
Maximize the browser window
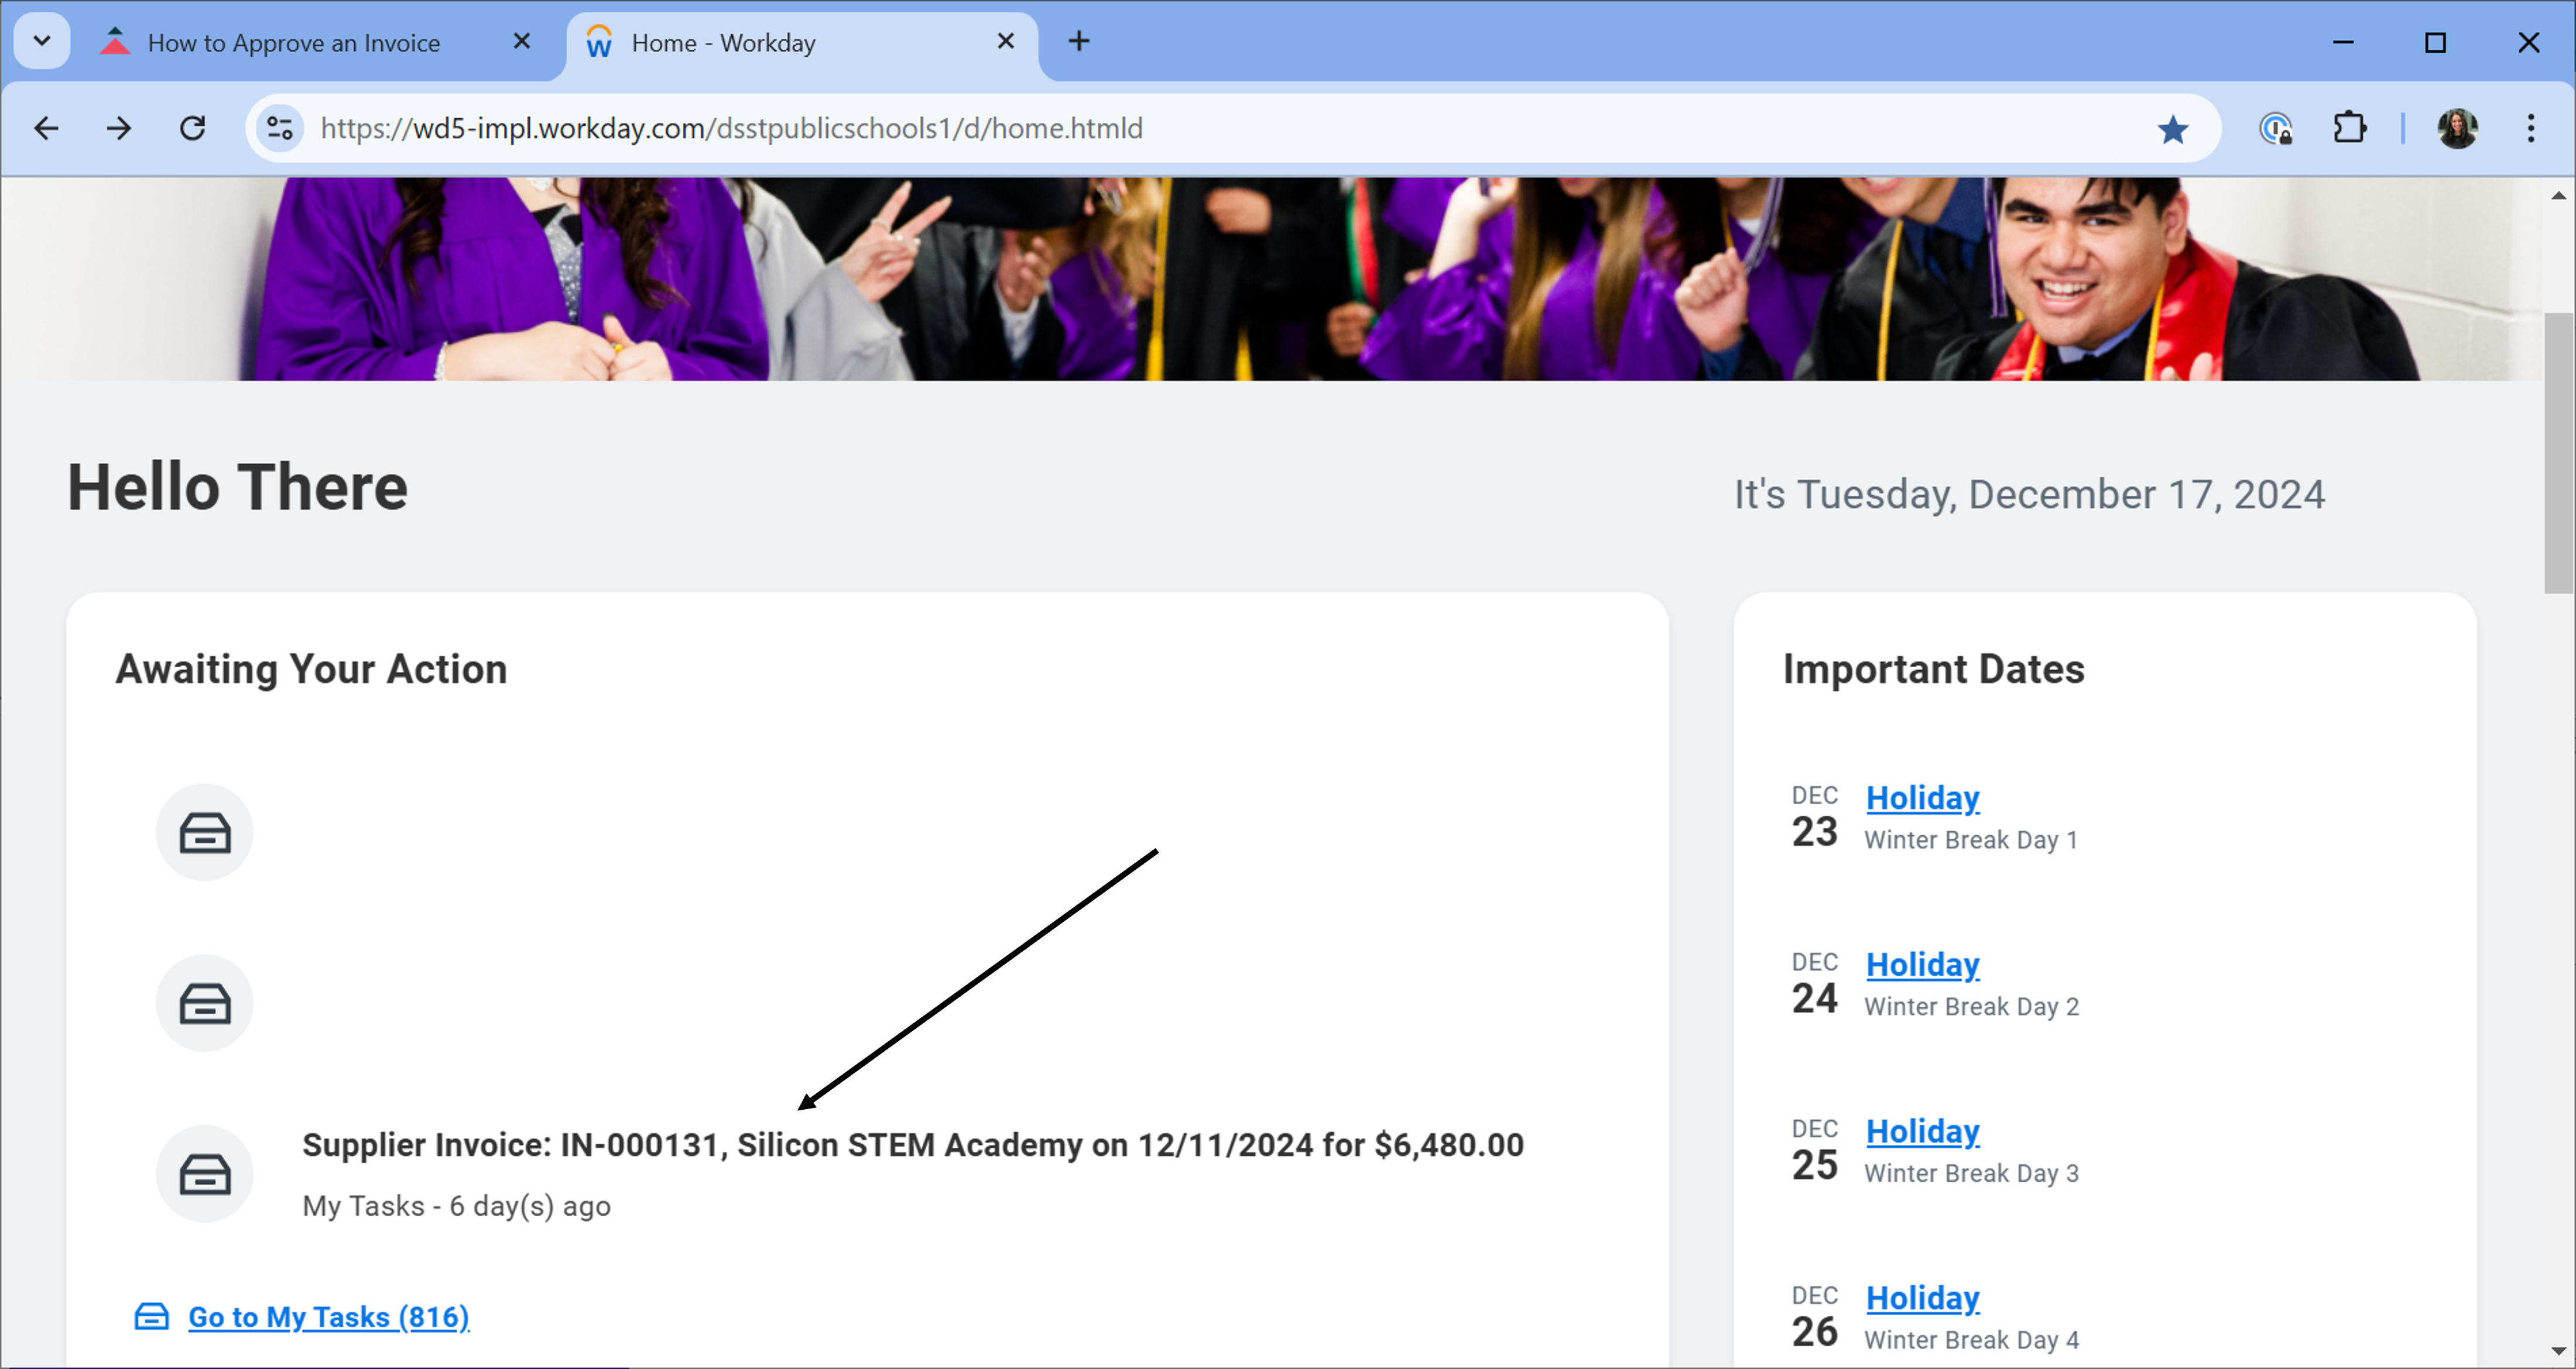2436,42
